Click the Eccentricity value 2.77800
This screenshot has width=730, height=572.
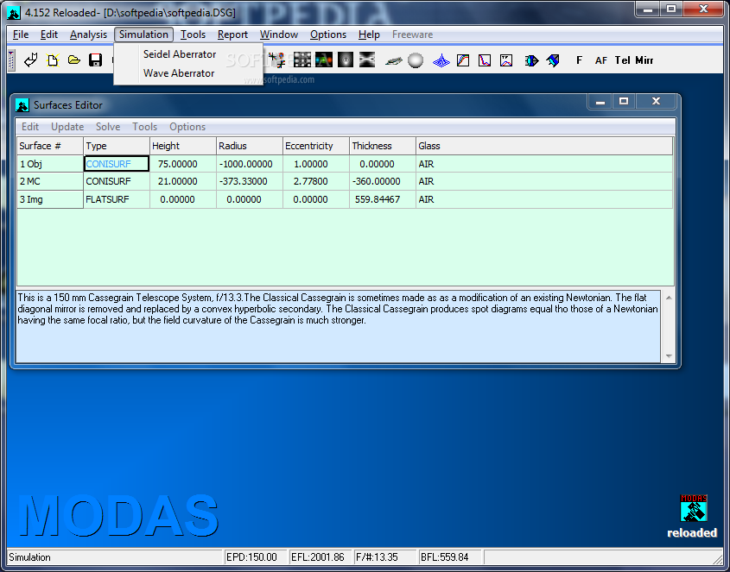tap(316, 181)
